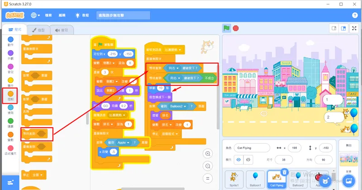Show the sprite using eye button
Image resolution: width=362 pixels, height=190 pixels.
point(238,160)
